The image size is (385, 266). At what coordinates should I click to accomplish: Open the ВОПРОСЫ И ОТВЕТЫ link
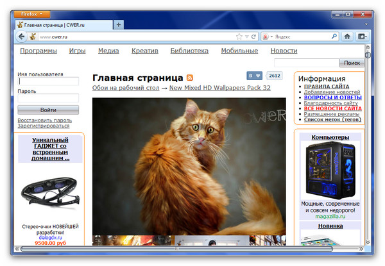click(332, 97)
